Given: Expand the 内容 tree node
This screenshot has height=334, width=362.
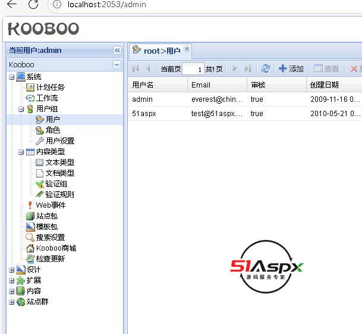Looking at the screenshot, I should (11, 292).
